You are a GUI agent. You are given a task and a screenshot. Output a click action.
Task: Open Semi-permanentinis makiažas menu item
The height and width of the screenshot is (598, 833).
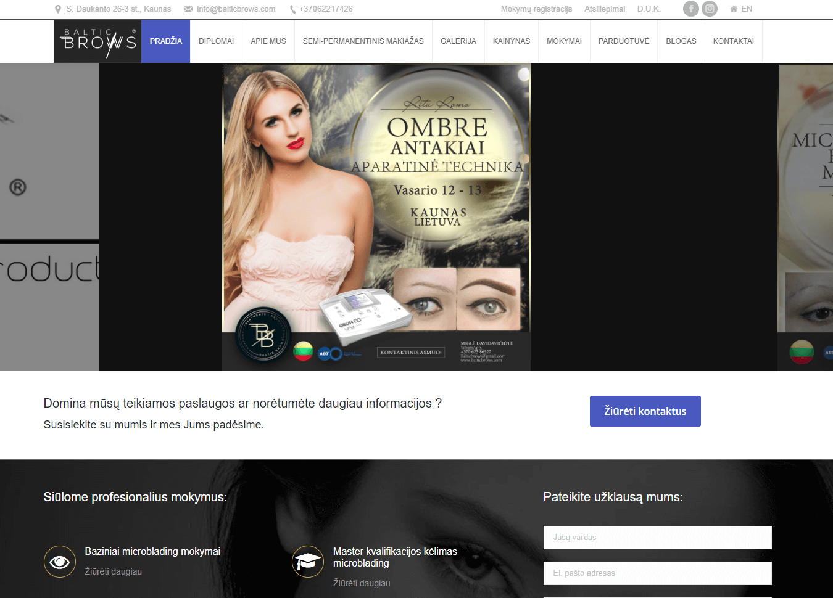pos(363,41)
